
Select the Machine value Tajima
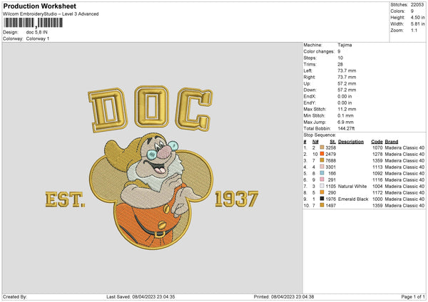point(345,45)
